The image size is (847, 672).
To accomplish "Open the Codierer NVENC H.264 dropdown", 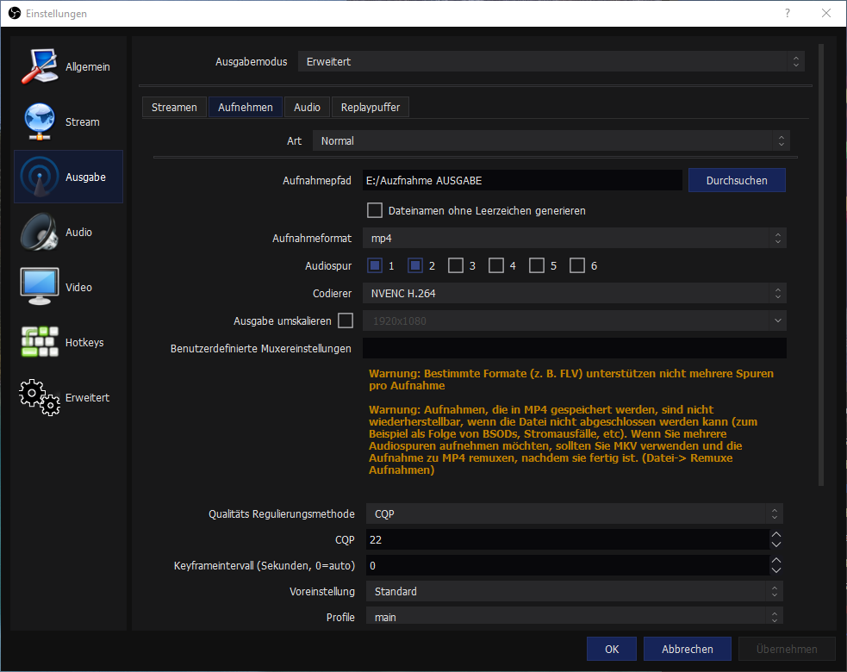I will [x=574, y=293].
